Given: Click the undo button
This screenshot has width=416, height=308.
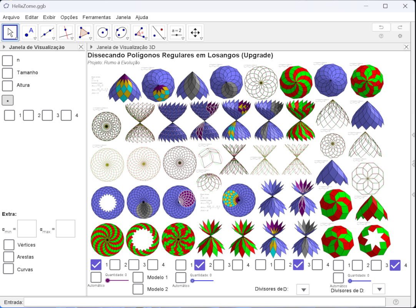Looking at the screenshot, I should (381, 27).
